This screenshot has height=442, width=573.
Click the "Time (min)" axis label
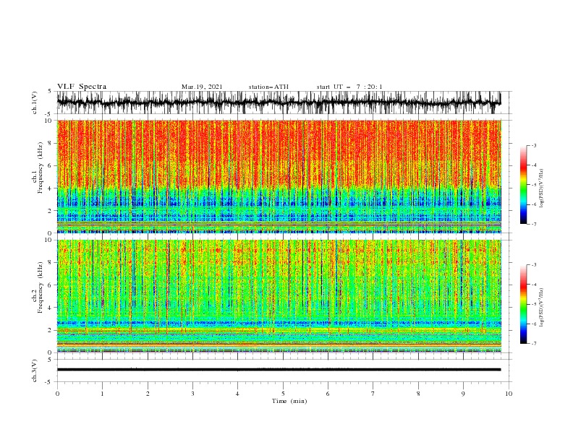coord(289,401)
